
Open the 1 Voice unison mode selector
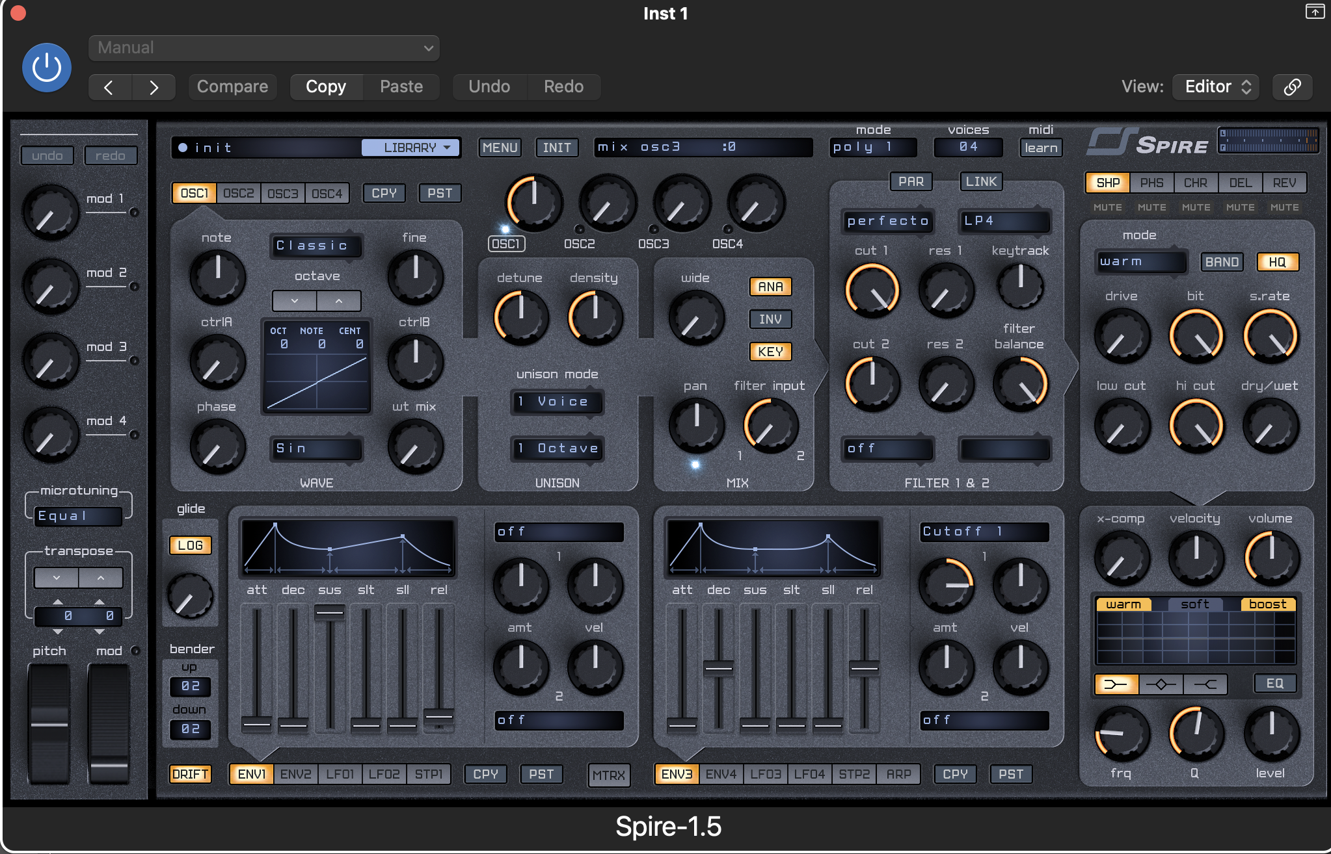558,402
